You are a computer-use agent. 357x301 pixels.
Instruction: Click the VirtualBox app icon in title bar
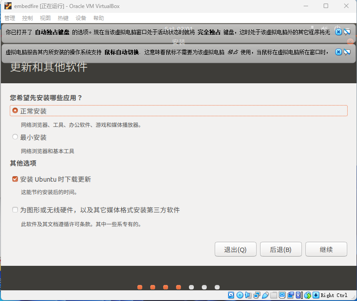tap(8, 6)
